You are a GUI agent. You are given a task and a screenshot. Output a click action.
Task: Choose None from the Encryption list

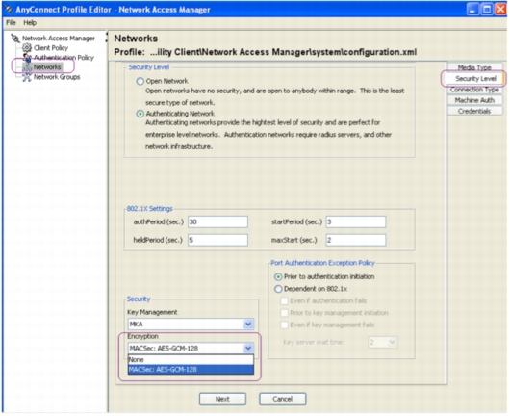(x=191, y=360)
